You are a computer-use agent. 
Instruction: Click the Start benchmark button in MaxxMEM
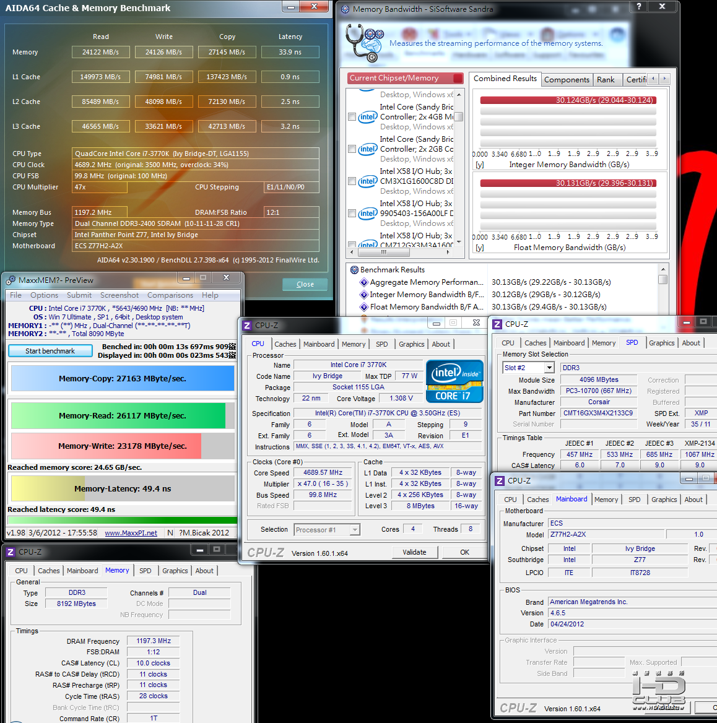[50, 351]
